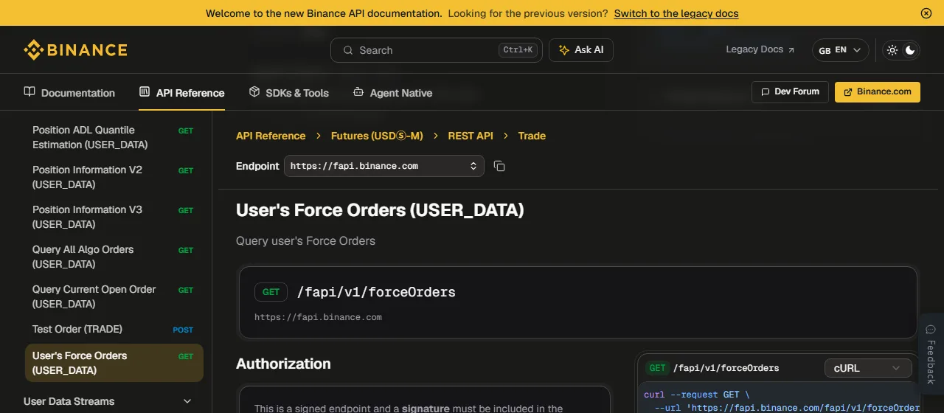Viewport: 944px width, 413px height.
Task: Click 'Query user's Force Orders' description
Action: click(x=305, y=241)
